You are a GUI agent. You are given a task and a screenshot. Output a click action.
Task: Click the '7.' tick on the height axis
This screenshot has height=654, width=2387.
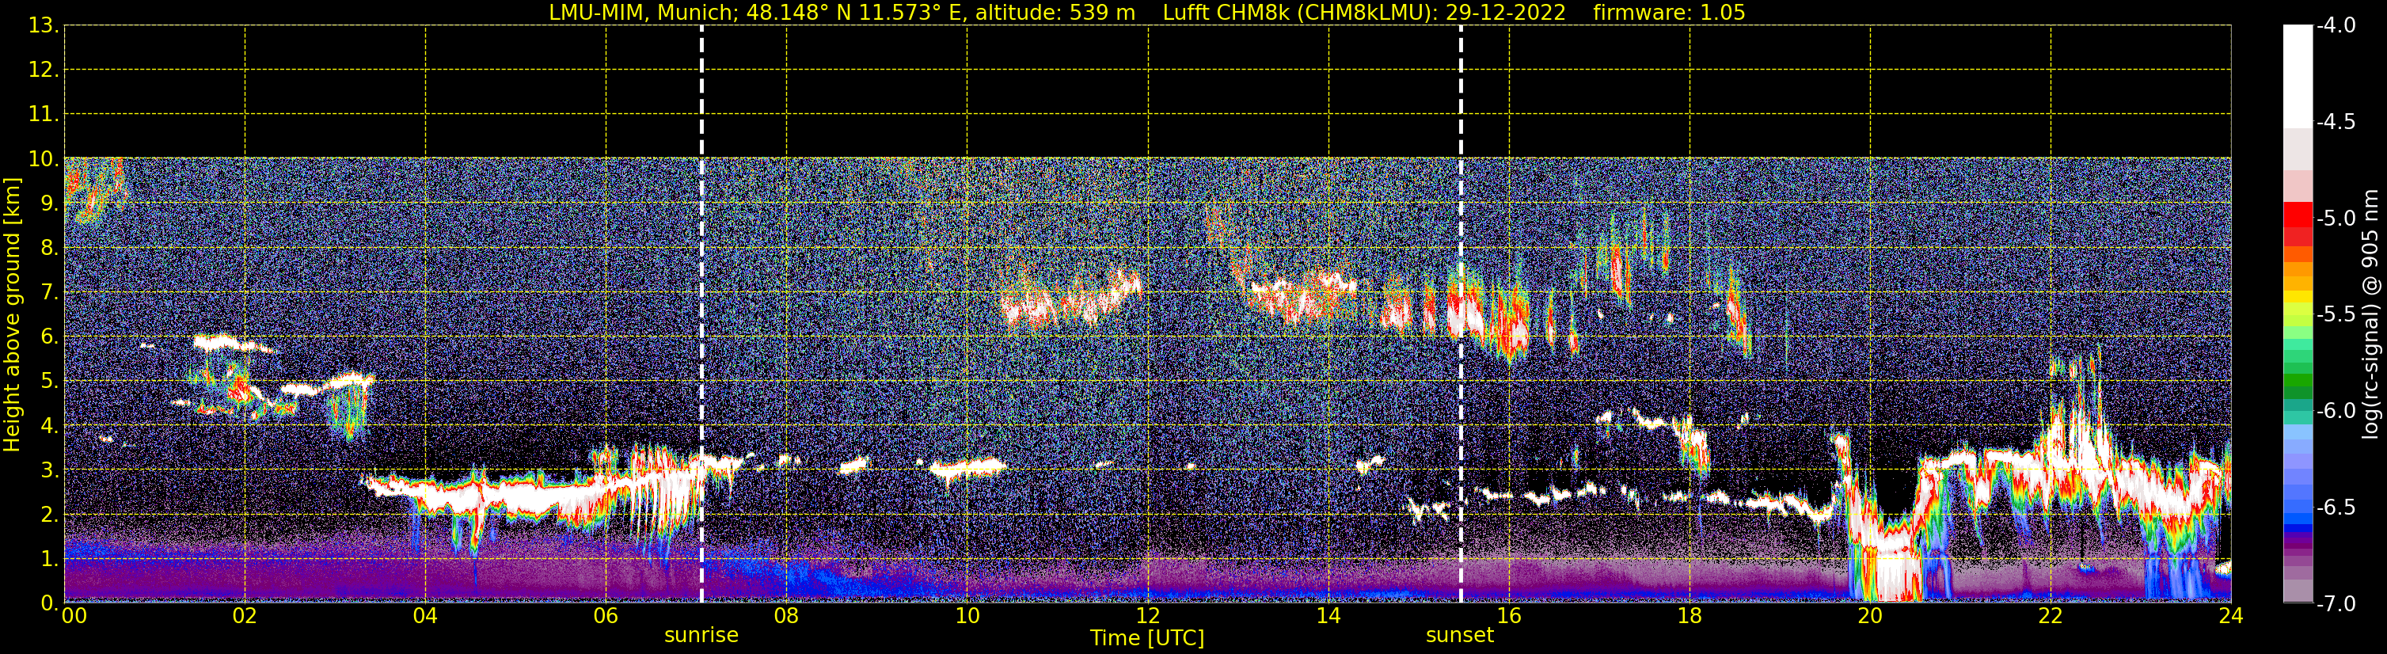[x=49, y=293]
